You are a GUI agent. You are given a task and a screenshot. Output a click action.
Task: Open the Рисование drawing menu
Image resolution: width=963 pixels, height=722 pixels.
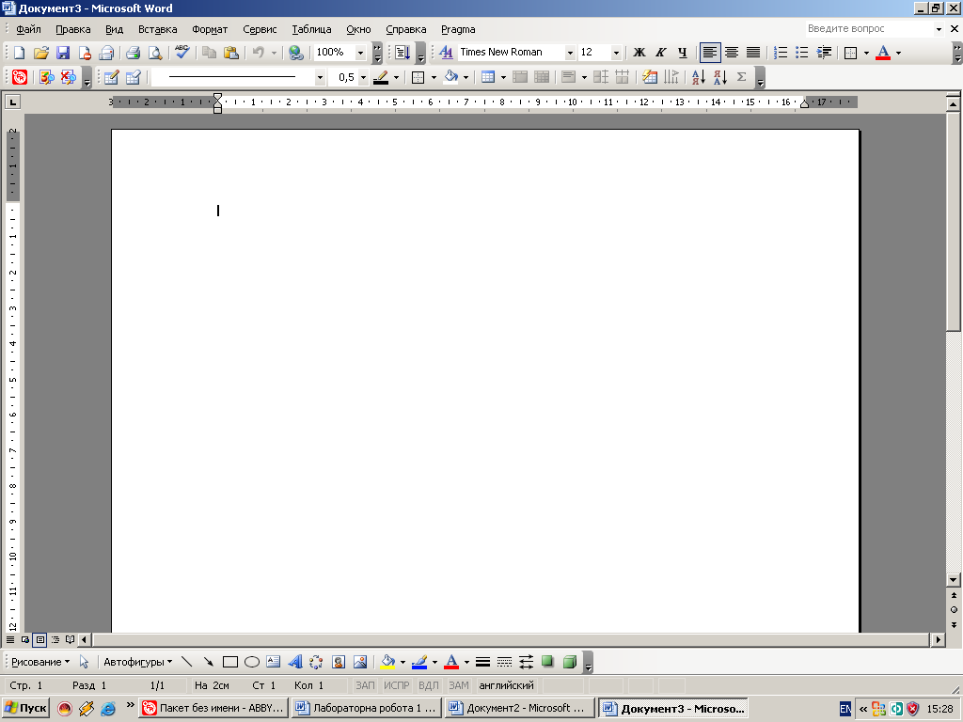point(40,662)
